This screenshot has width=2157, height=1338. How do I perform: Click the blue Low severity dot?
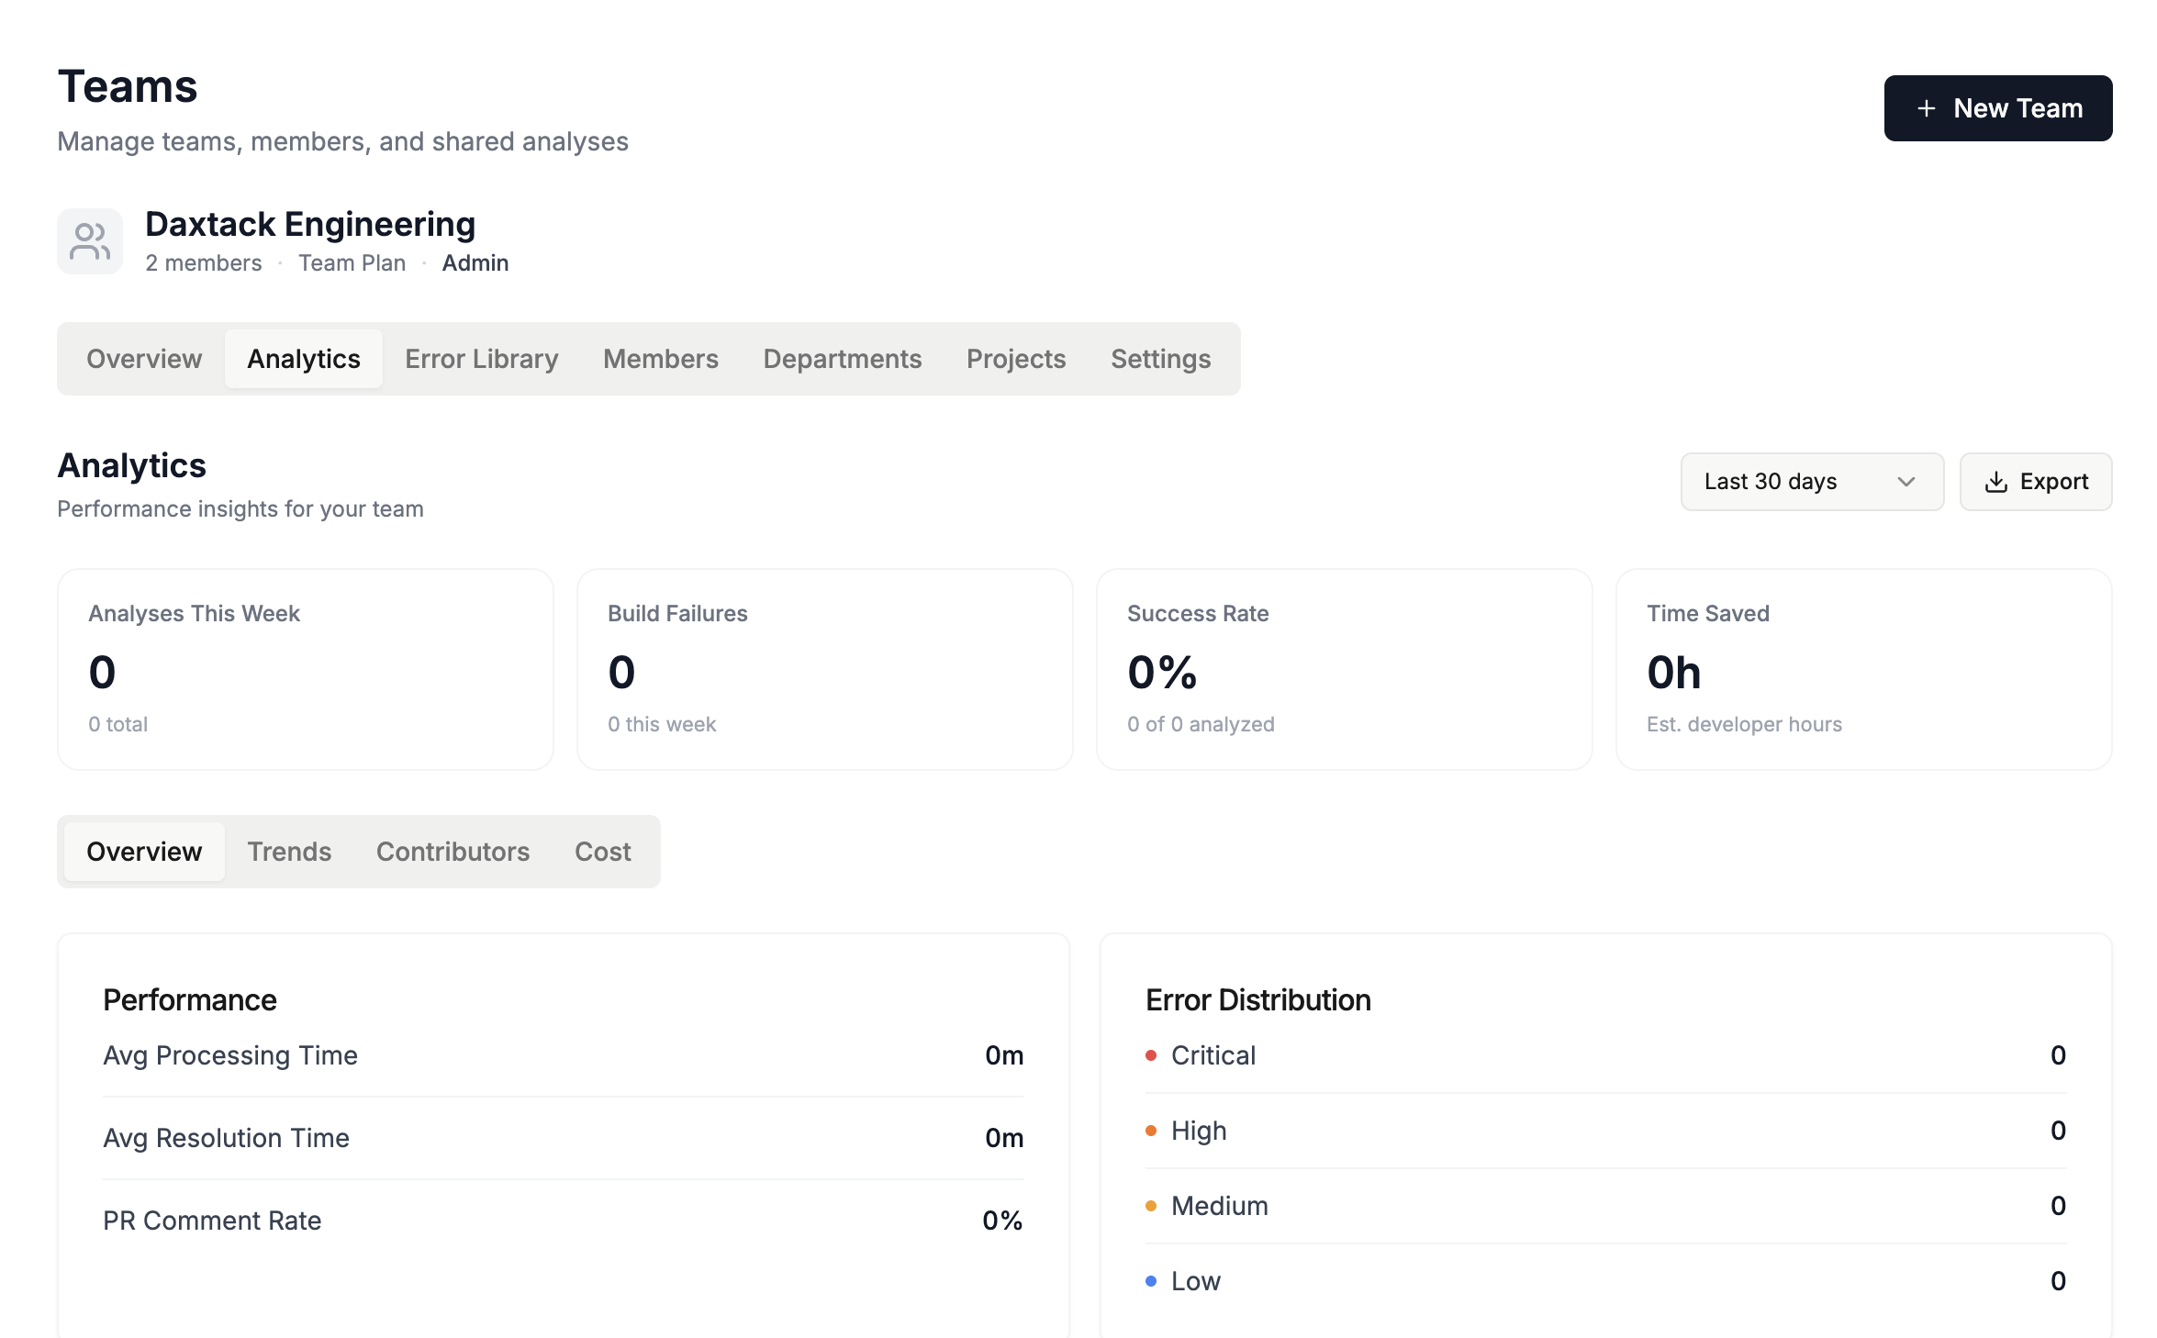point(1151,1281)
